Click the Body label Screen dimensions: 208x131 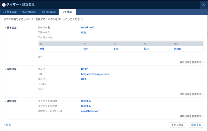[41, 89]
